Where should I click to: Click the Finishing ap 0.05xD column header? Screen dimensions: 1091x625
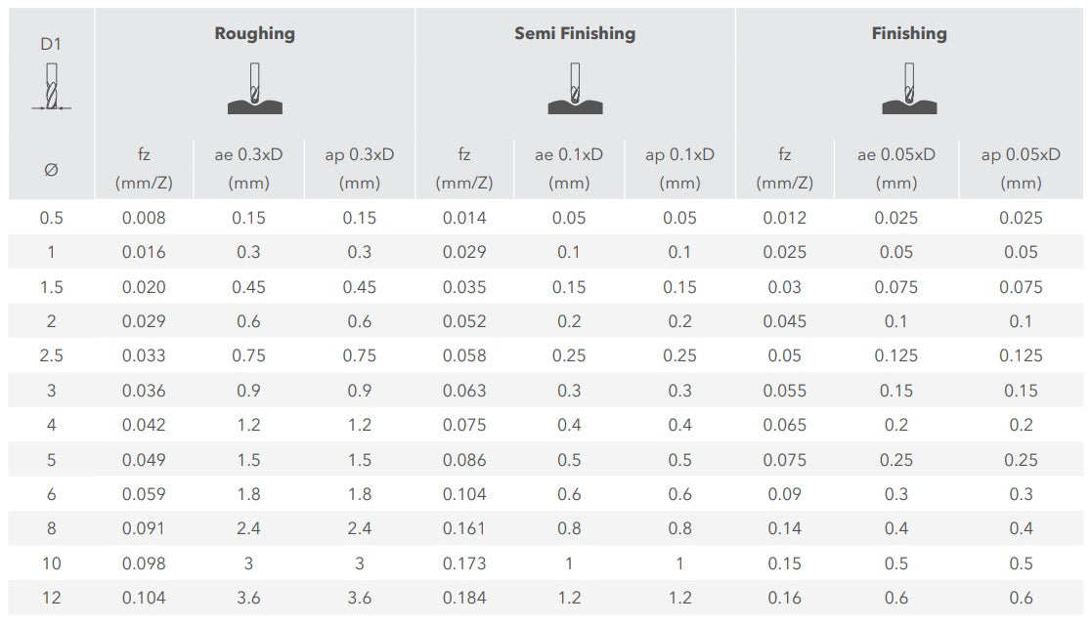tap(1021, 168)
